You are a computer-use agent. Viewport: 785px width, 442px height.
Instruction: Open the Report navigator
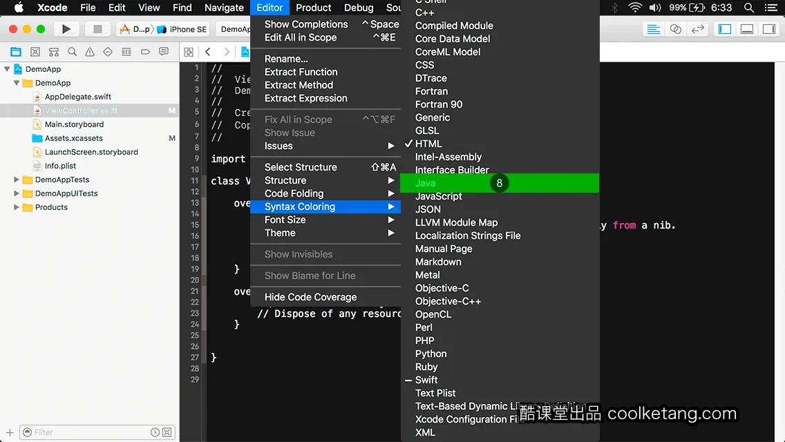164,52
